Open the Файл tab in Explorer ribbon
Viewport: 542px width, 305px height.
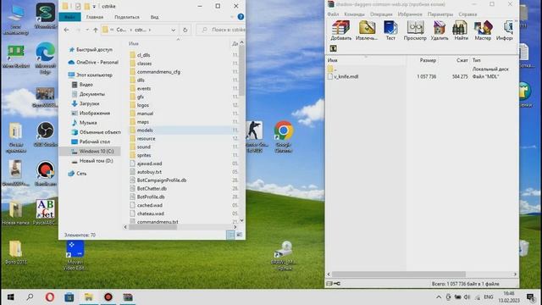69,17
